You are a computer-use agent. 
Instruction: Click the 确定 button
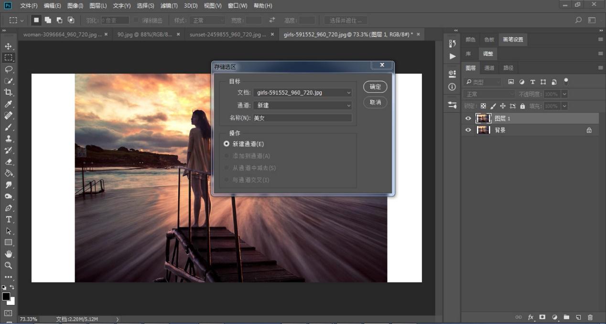coord(375,87)
